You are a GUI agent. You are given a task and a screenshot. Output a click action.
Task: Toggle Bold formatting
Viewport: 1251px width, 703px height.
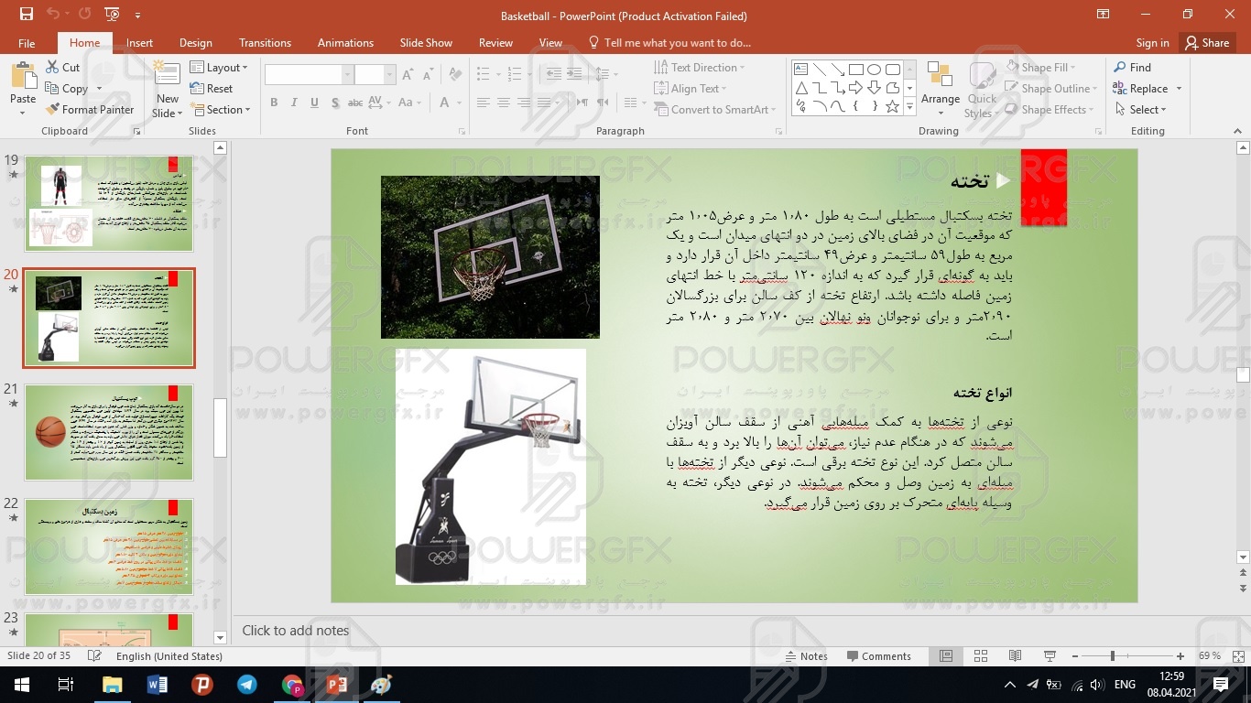click(274, 103)
